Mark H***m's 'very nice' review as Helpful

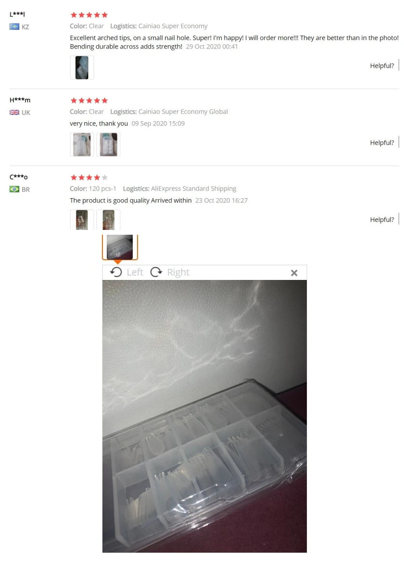[382, 143]
